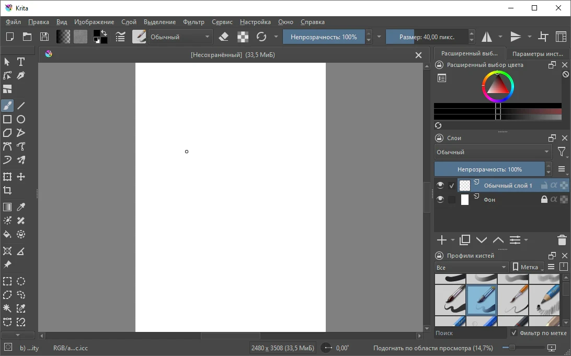Move layer down with arrow button

click(x=482, y=240)
